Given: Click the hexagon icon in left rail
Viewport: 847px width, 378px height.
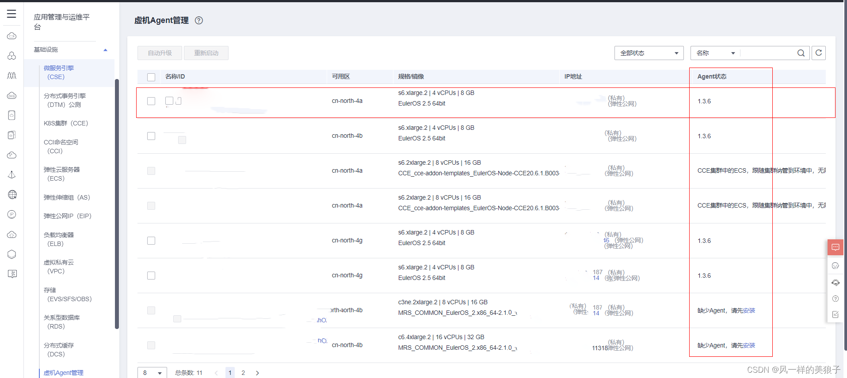Looking at the screenshot, I should tap(12, 254).
